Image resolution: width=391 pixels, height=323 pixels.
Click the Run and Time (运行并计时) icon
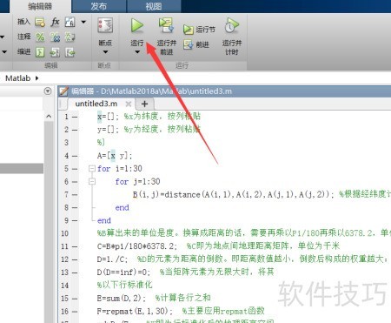point(232,25)
